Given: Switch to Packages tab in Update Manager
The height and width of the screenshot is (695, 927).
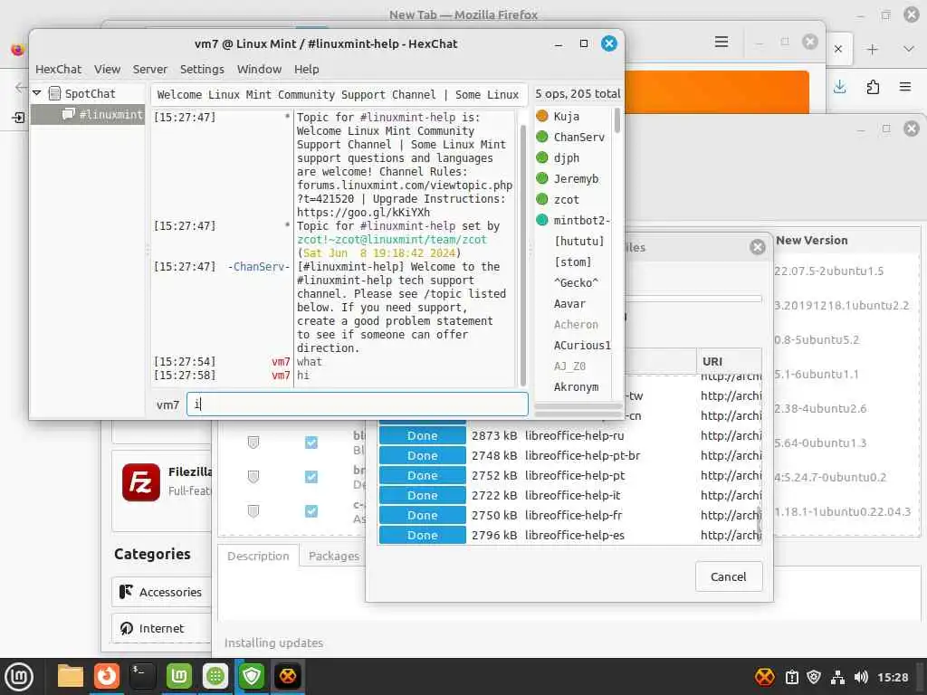Looking at the screenshot, I should click(x=333, y=557).
